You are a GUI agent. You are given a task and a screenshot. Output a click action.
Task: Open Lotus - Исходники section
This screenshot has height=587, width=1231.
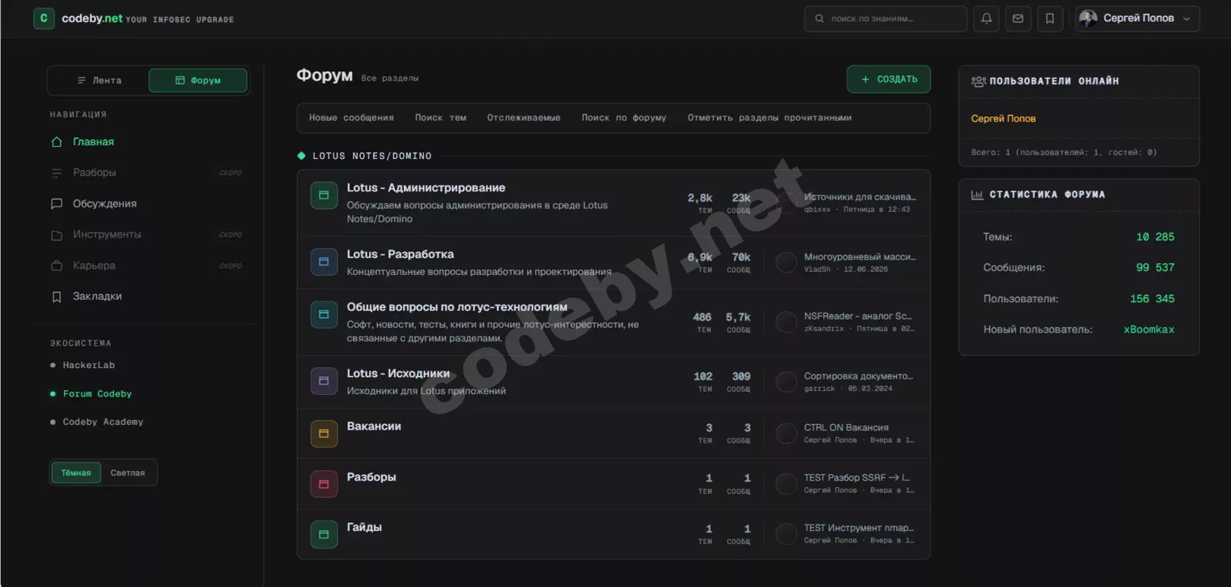[x=398, y=373]
